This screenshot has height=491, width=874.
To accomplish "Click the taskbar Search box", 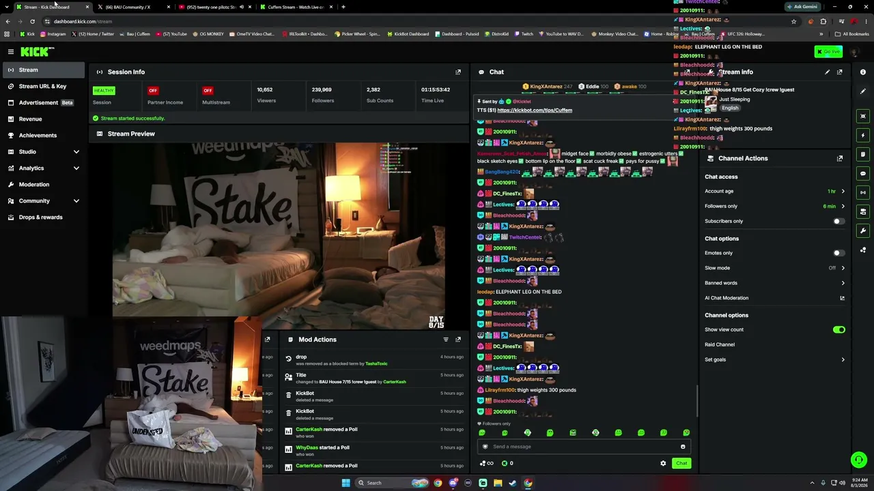I will tap(393, 483).
